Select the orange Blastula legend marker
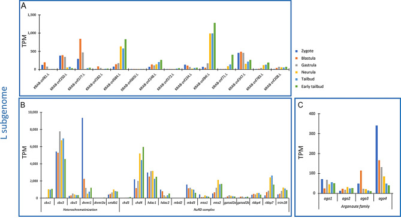Screen dimensions: 401x218 click(x=296, y=59)
